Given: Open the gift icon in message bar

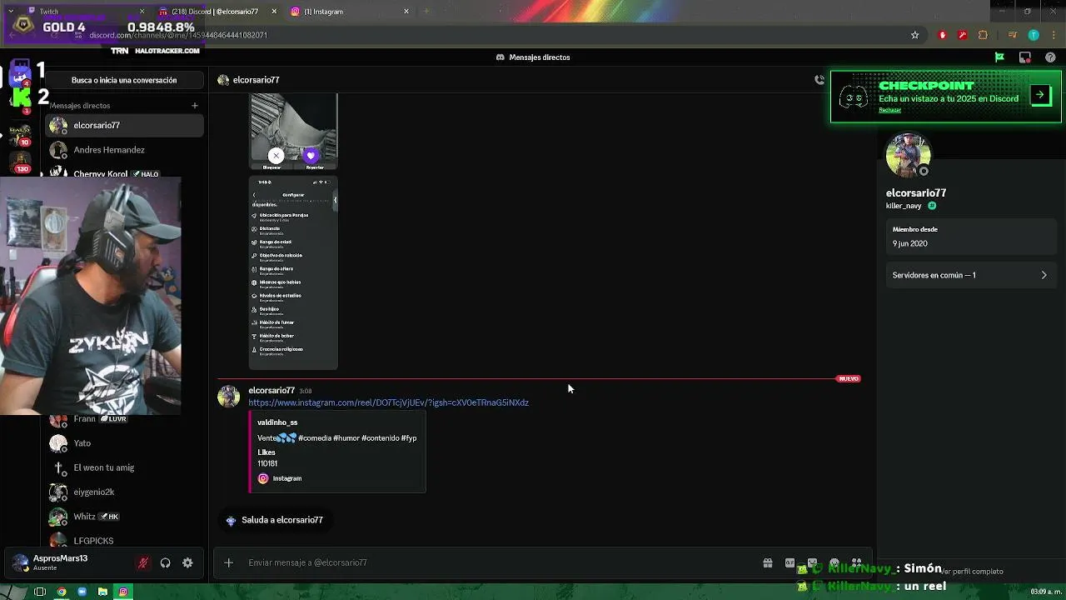Looking at the screenshot, I should coord(768,562).
